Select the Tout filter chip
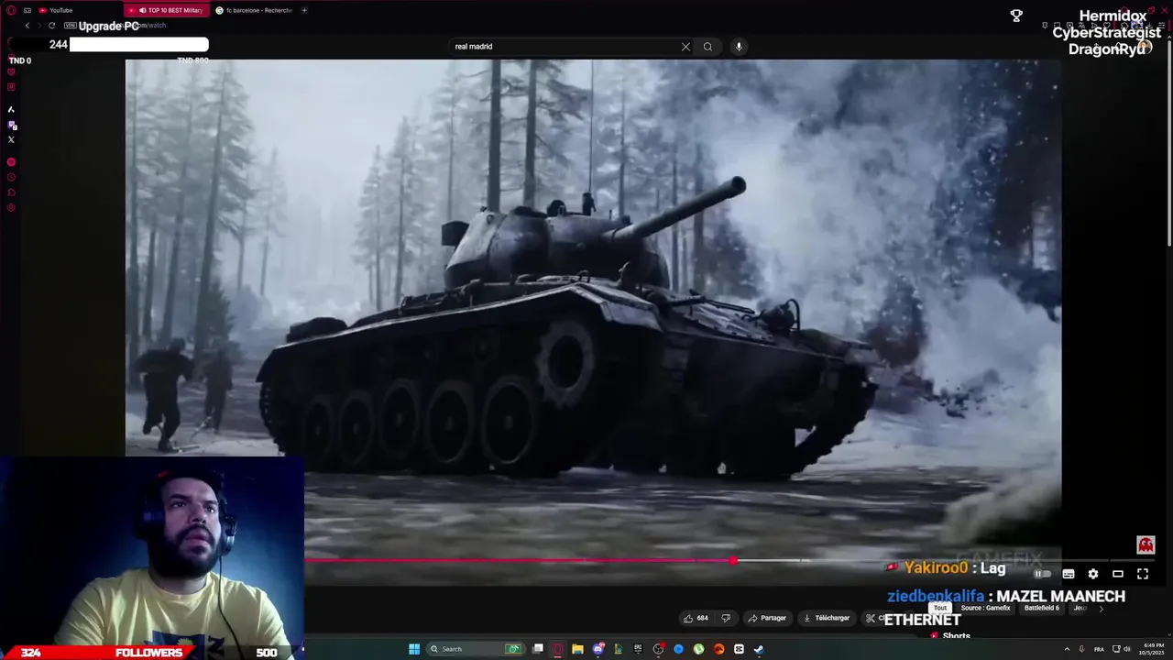Screen dimensions: 1173x660 point(940,608)
